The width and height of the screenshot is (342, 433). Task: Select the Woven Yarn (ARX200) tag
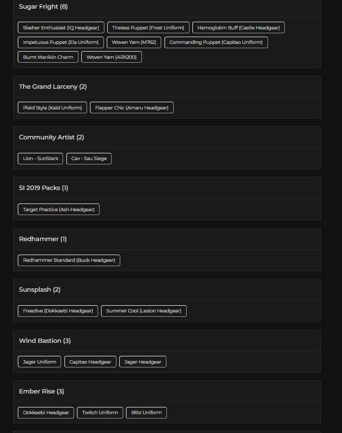112,57
